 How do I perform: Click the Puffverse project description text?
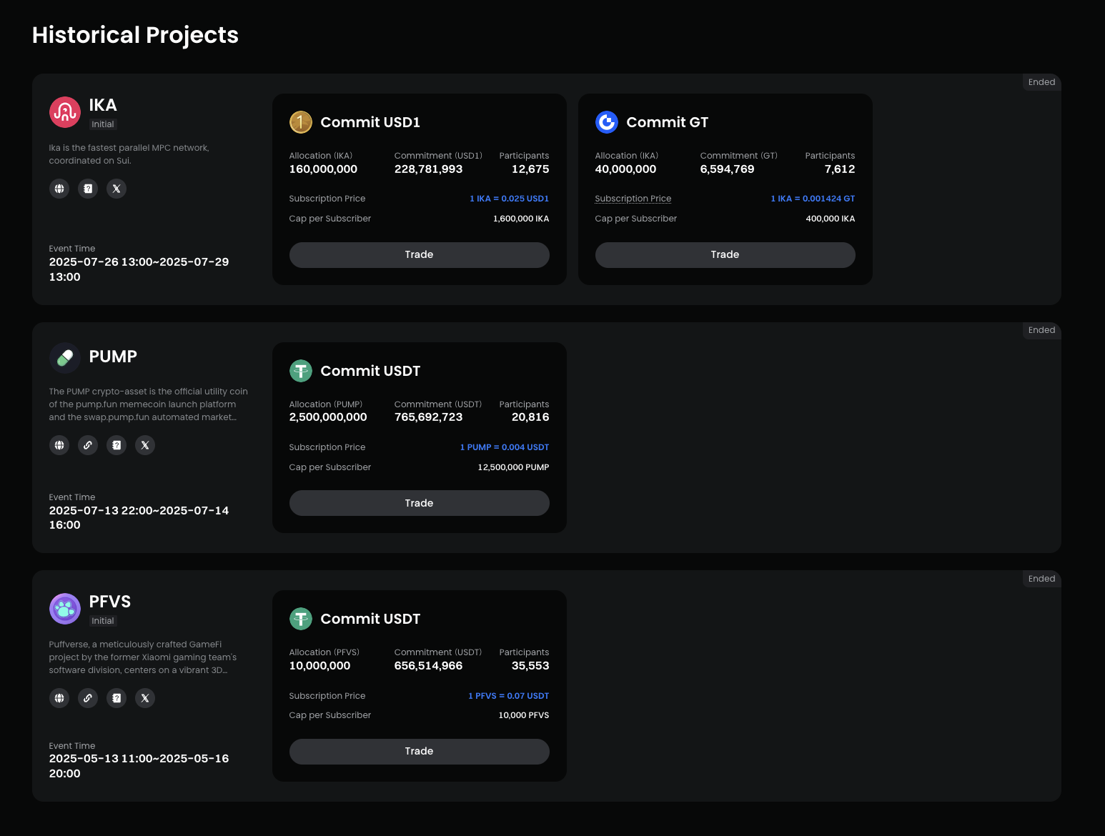click(143, 657)
